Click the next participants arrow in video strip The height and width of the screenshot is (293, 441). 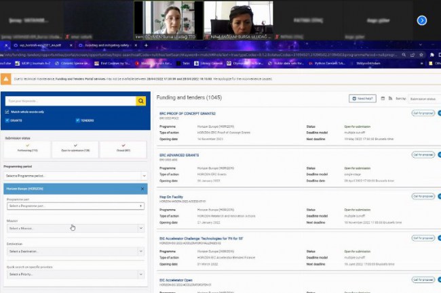422,20
